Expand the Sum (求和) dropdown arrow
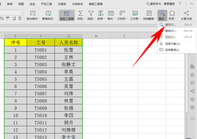Image resolution: width=197 pixels, height=139 pixels. coord(84,19)
